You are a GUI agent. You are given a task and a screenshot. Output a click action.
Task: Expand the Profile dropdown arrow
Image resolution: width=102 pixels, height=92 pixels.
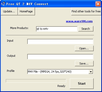point(91,72)
